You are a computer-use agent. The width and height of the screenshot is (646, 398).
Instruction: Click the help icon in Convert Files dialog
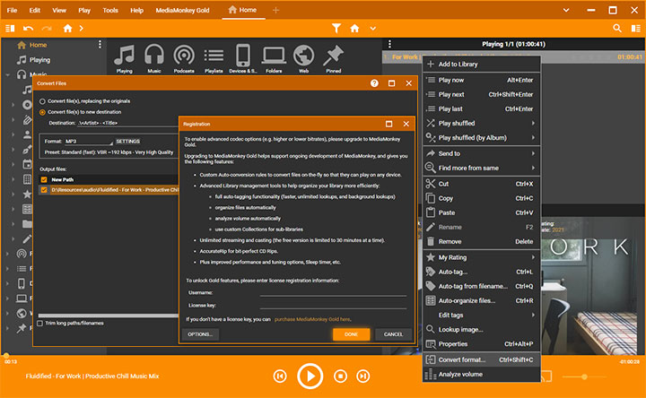coord(374,83)
